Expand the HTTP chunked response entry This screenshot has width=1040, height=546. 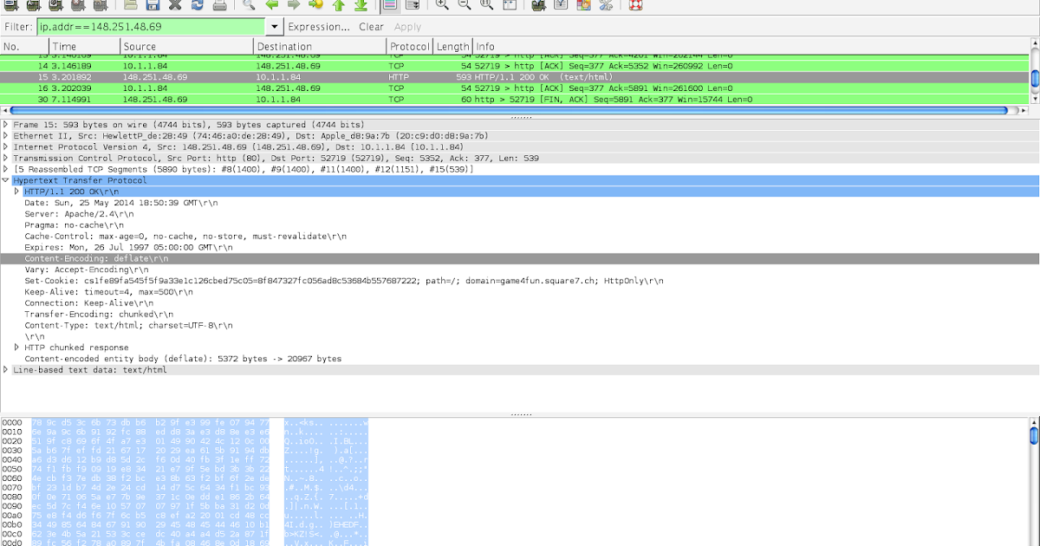coord(16,347)
